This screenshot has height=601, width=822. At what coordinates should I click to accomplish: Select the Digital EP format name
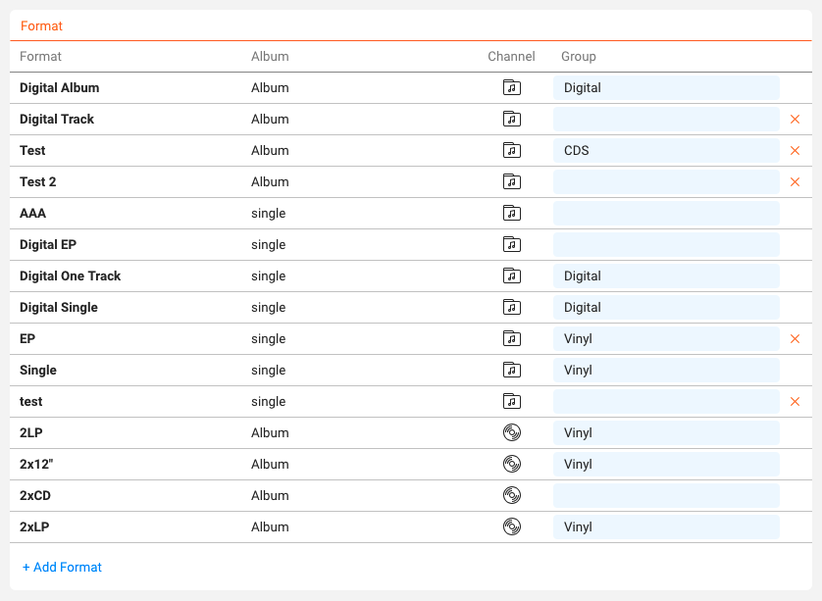coord(48,245)
